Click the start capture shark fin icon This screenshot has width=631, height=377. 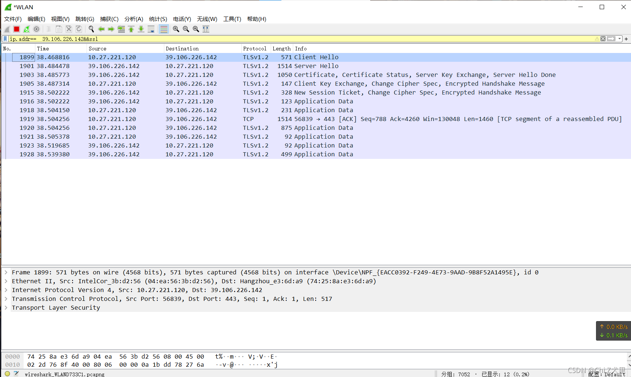[x=7, y=29]
